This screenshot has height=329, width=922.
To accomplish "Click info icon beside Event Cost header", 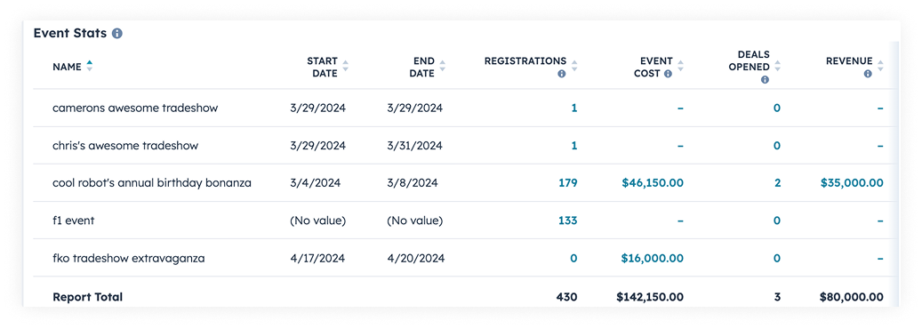I will point(668,74).
